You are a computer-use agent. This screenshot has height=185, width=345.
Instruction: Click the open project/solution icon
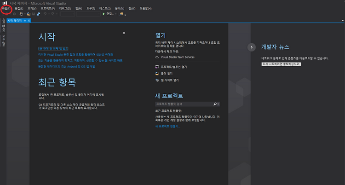point(157,67)
